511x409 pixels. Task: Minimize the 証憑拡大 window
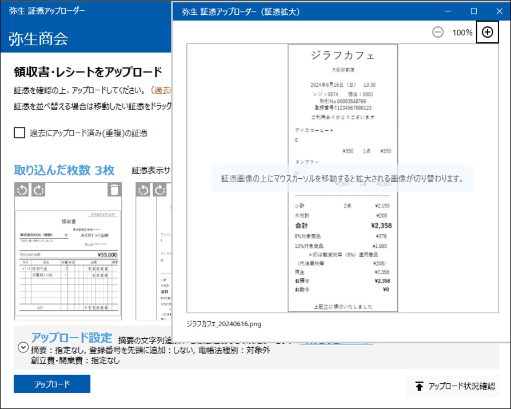tap(448, 11)
